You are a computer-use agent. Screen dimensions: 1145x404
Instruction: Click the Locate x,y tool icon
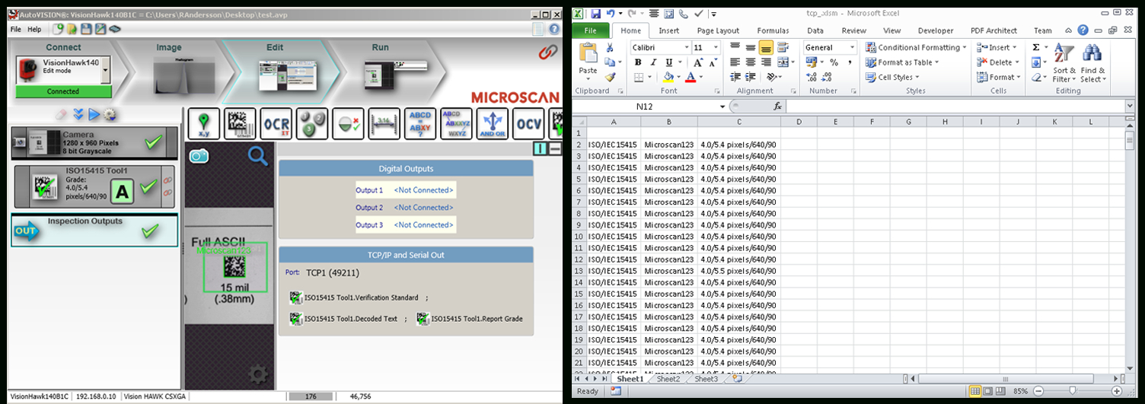click(203, 123)
